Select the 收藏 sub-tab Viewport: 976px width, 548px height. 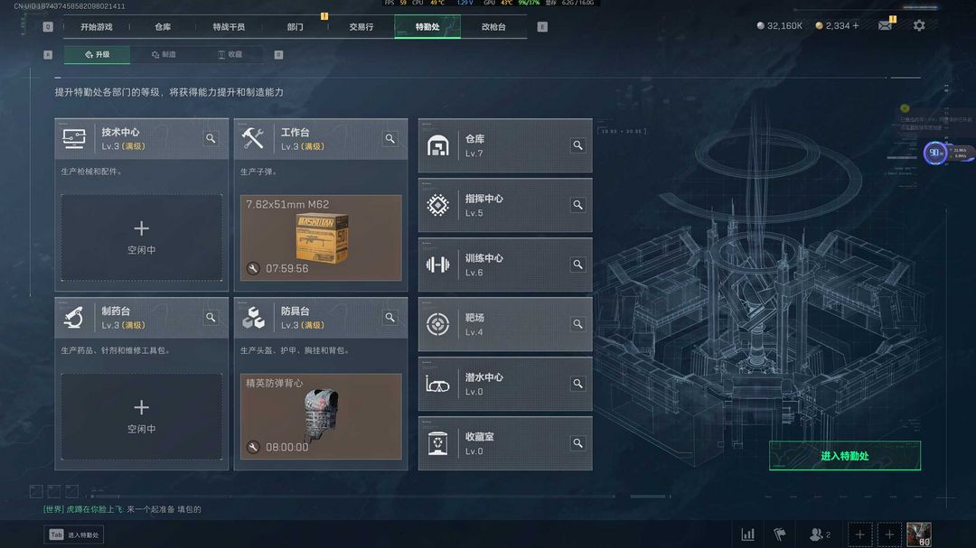click(x=230, y=55)
